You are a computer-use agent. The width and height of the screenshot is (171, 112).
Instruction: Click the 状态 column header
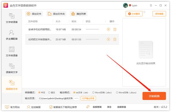[x=88, y=21]
